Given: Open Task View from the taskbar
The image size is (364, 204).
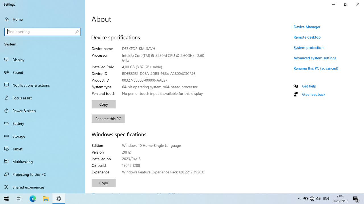Looking at the screenshot, I should click(x=19, y=198).
